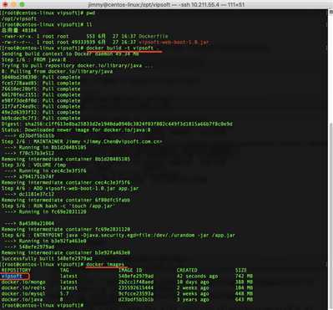Click the red 'vipsoft-web-boot-1.0.jar' file name
The height and width of the screenshot is (310, 333).
coord(174,42)
